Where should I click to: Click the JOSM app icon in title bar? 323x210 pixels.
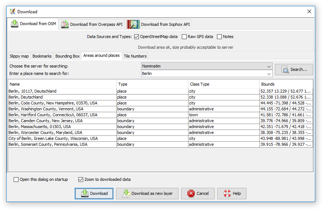pos(13,11)
